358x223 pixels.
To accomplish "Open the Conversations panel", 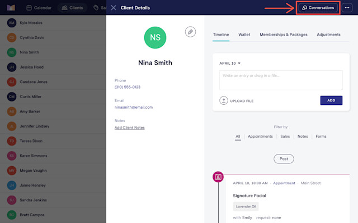I will click(x=318, y=8).
